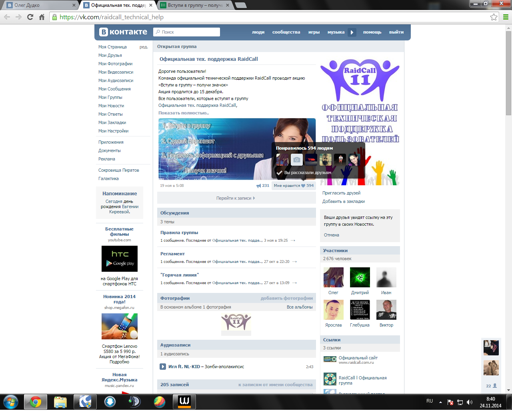512x413 pixels.
Task: Open File Explorer from the taskbar
Action: click(60, 401)
